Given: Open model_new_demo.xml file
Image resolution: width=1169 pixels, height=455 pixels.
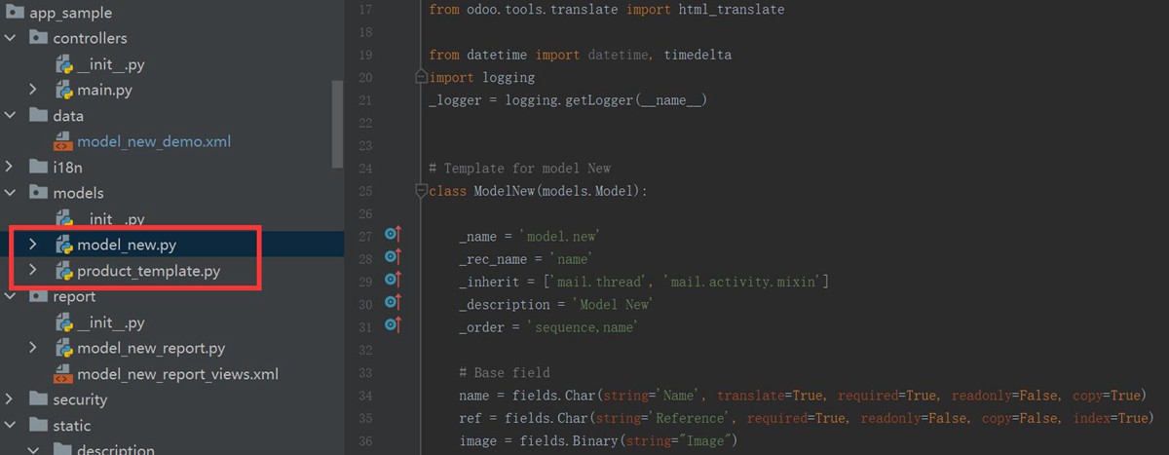Looking at the screenshot, I should point(154,141).
